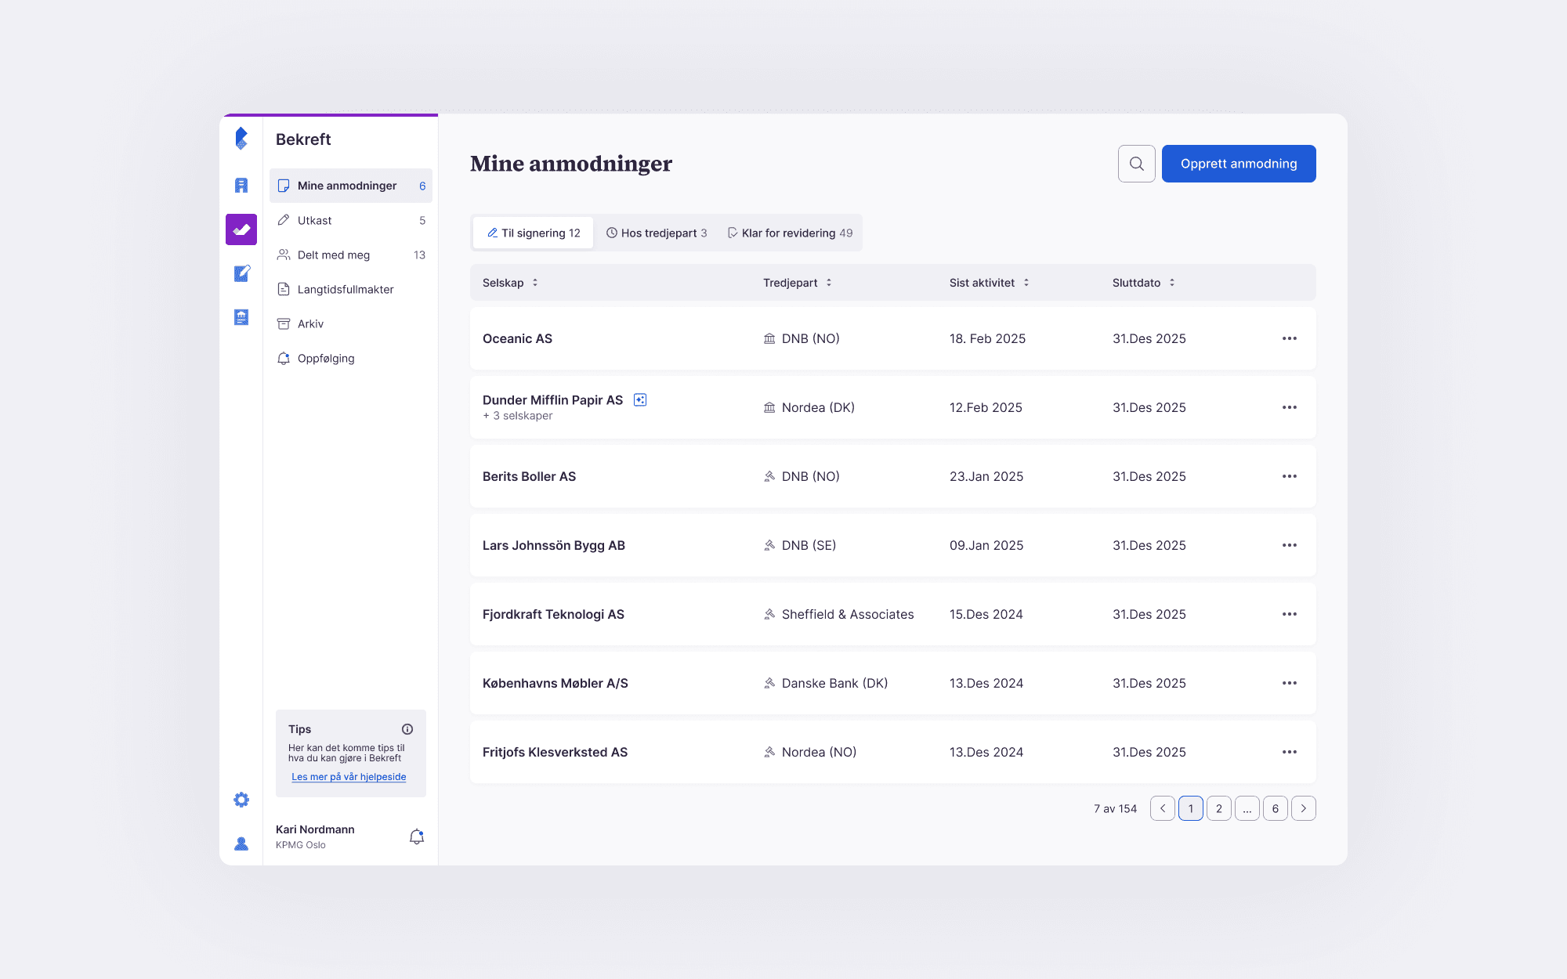Click the info icon in Tips card
This screenshot has width=1567, height=979.
point(407,729)
